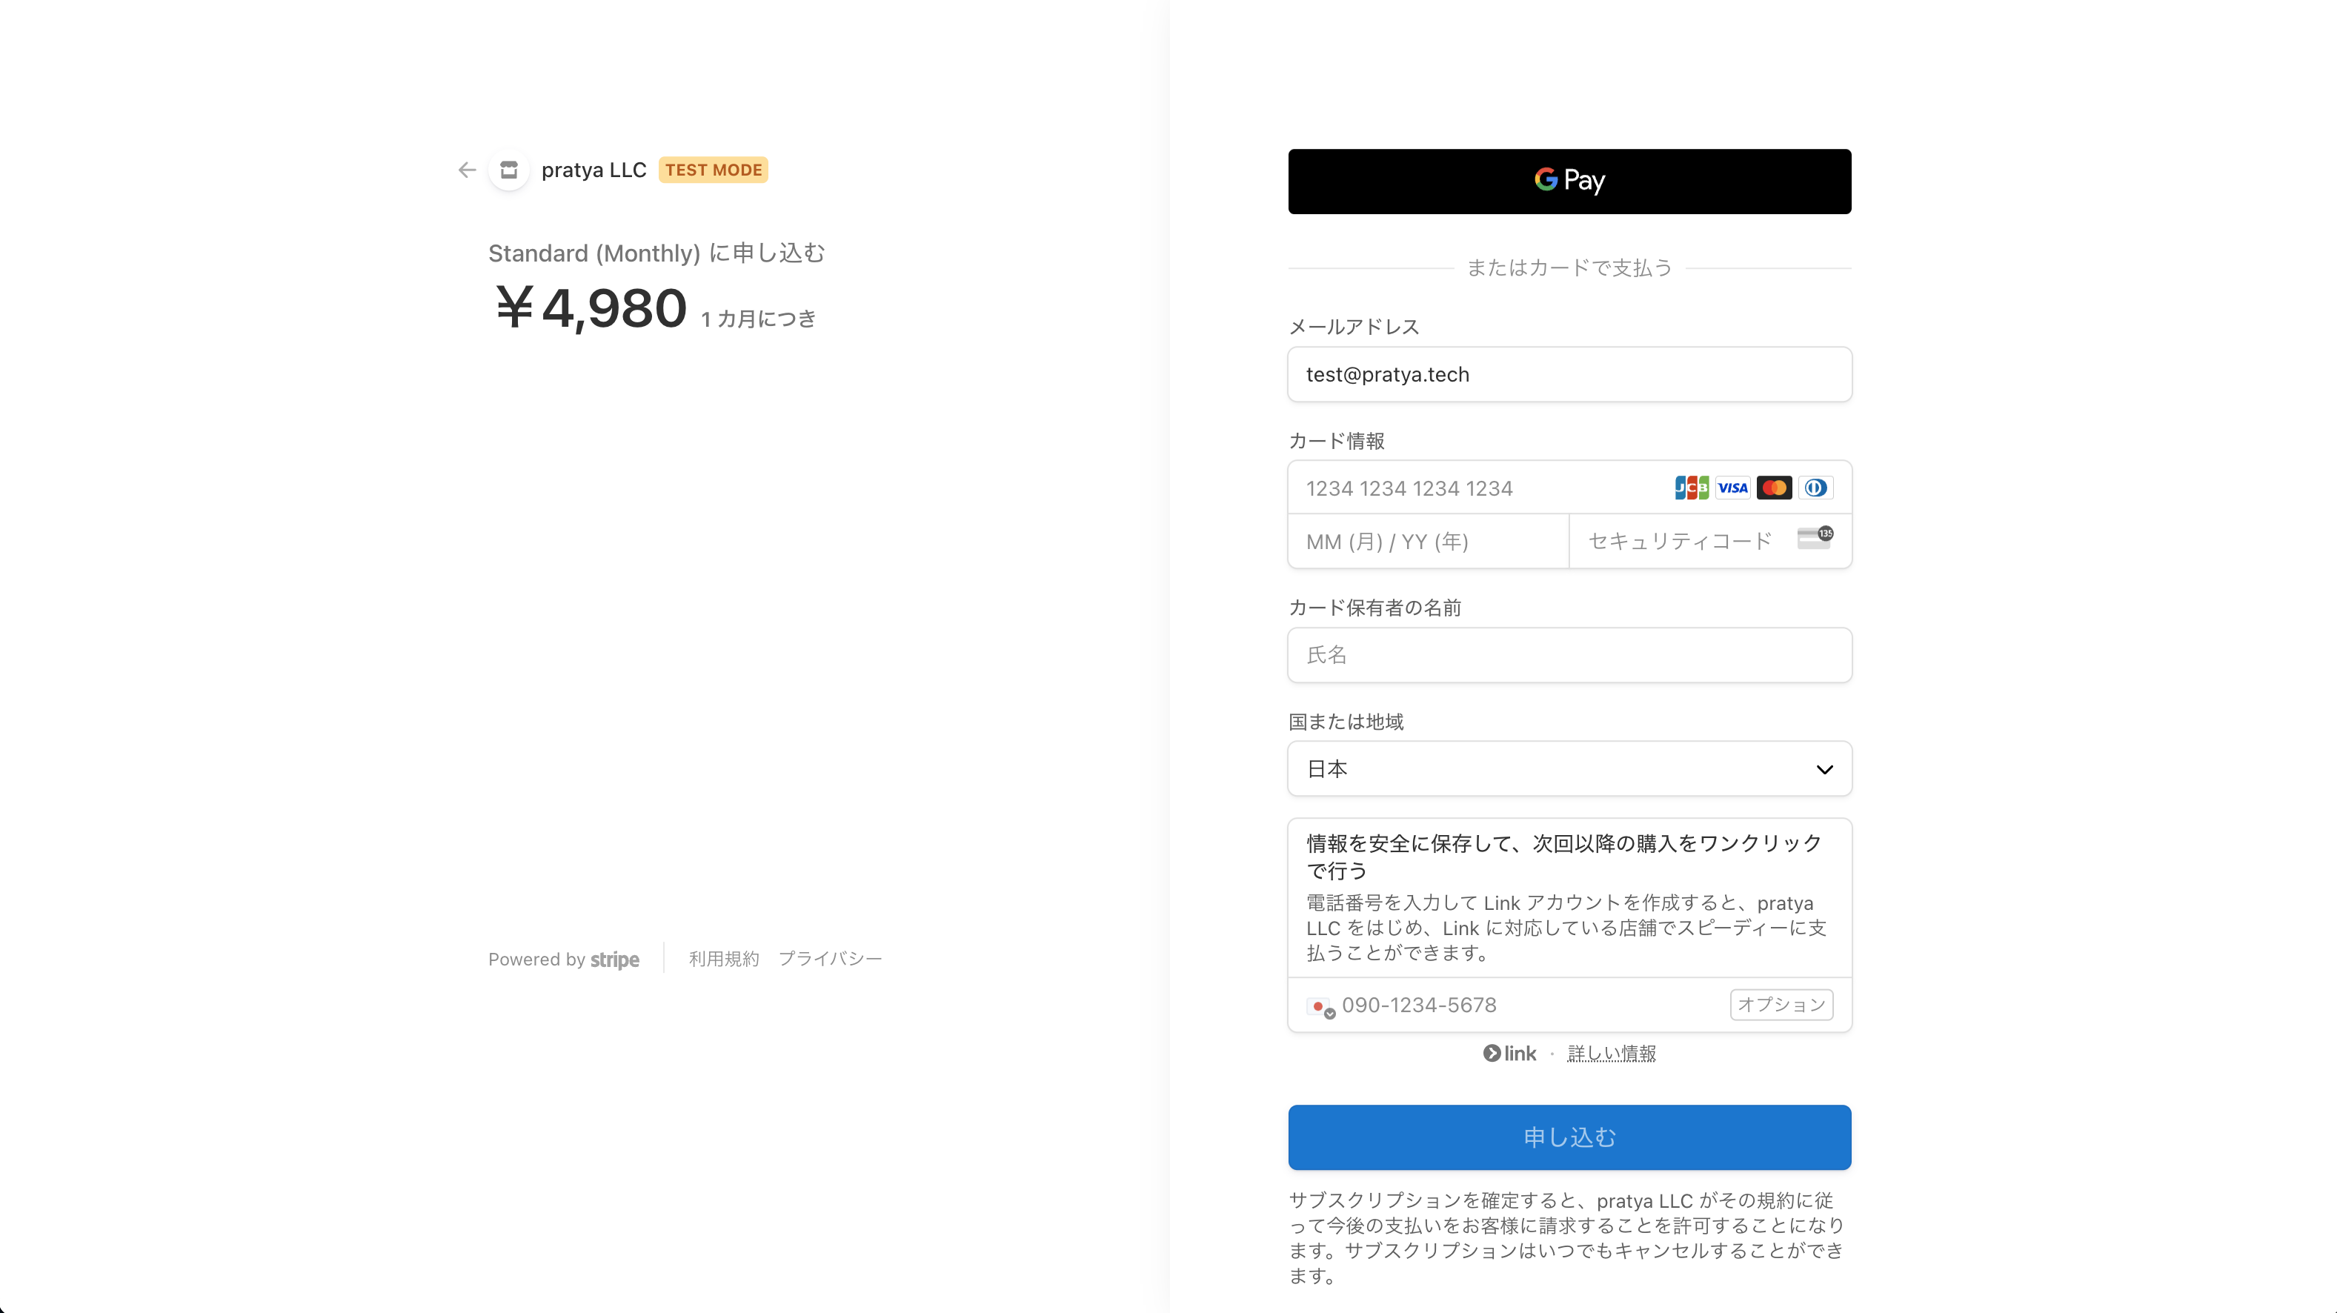2337x1313 pixels.
Task: Click the pratya LLC storefront icon
Action: tap(509, 170)
